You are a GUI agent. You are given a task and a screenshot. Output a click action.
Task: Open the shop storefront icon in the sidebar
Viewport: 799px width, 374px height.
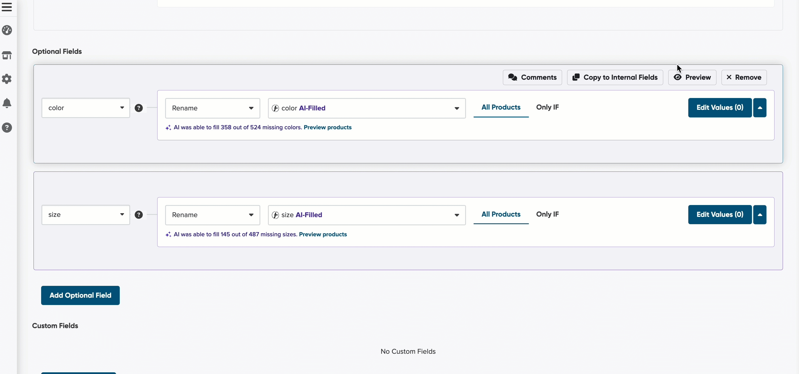click(7, 55)
